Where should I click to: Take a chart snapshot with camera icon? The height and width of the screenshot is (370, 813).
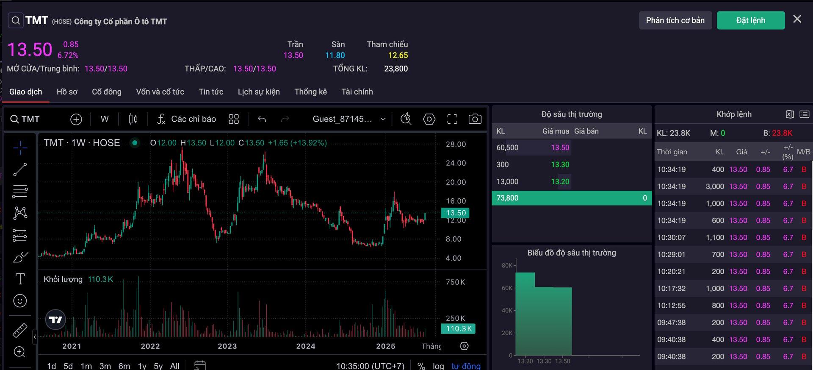pyautogui.click(x=475, y=119)
